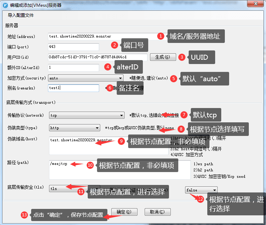
Task: Click the 传输协议(network) label
Action: (x=25, y=115)
